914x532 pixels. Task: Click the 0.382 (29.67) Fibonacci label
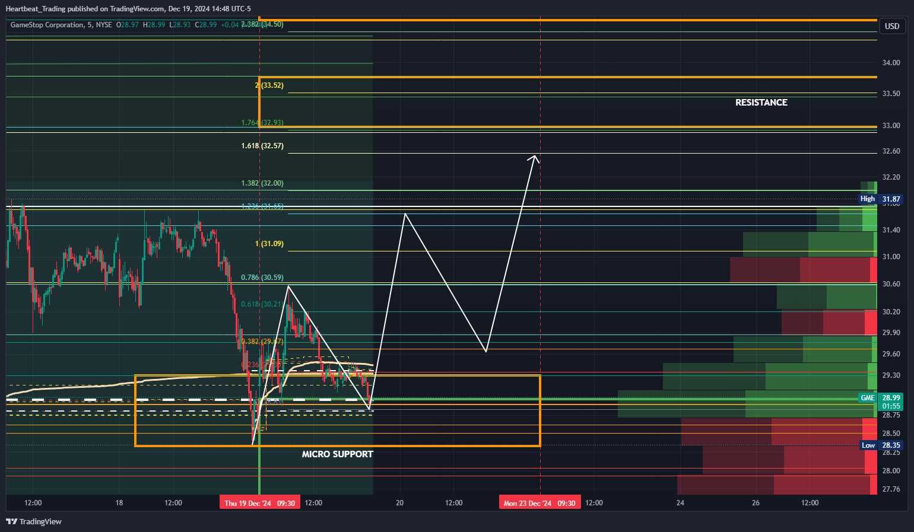(x=262, y=342)
